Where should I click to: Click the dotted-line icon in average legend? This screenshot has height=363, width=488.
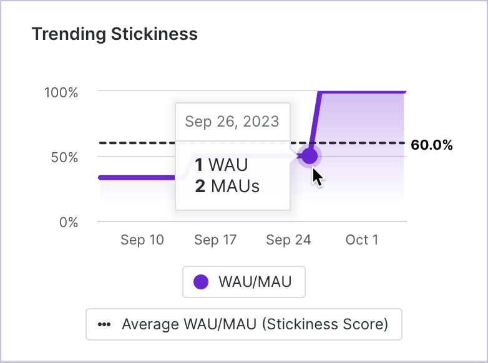click(x=104, y=324)
